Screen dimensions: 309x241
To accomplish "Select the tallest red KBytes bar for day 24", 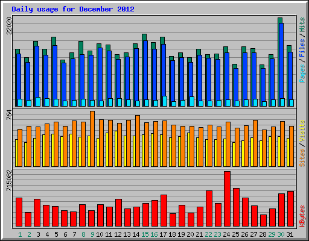I will 227,199.
